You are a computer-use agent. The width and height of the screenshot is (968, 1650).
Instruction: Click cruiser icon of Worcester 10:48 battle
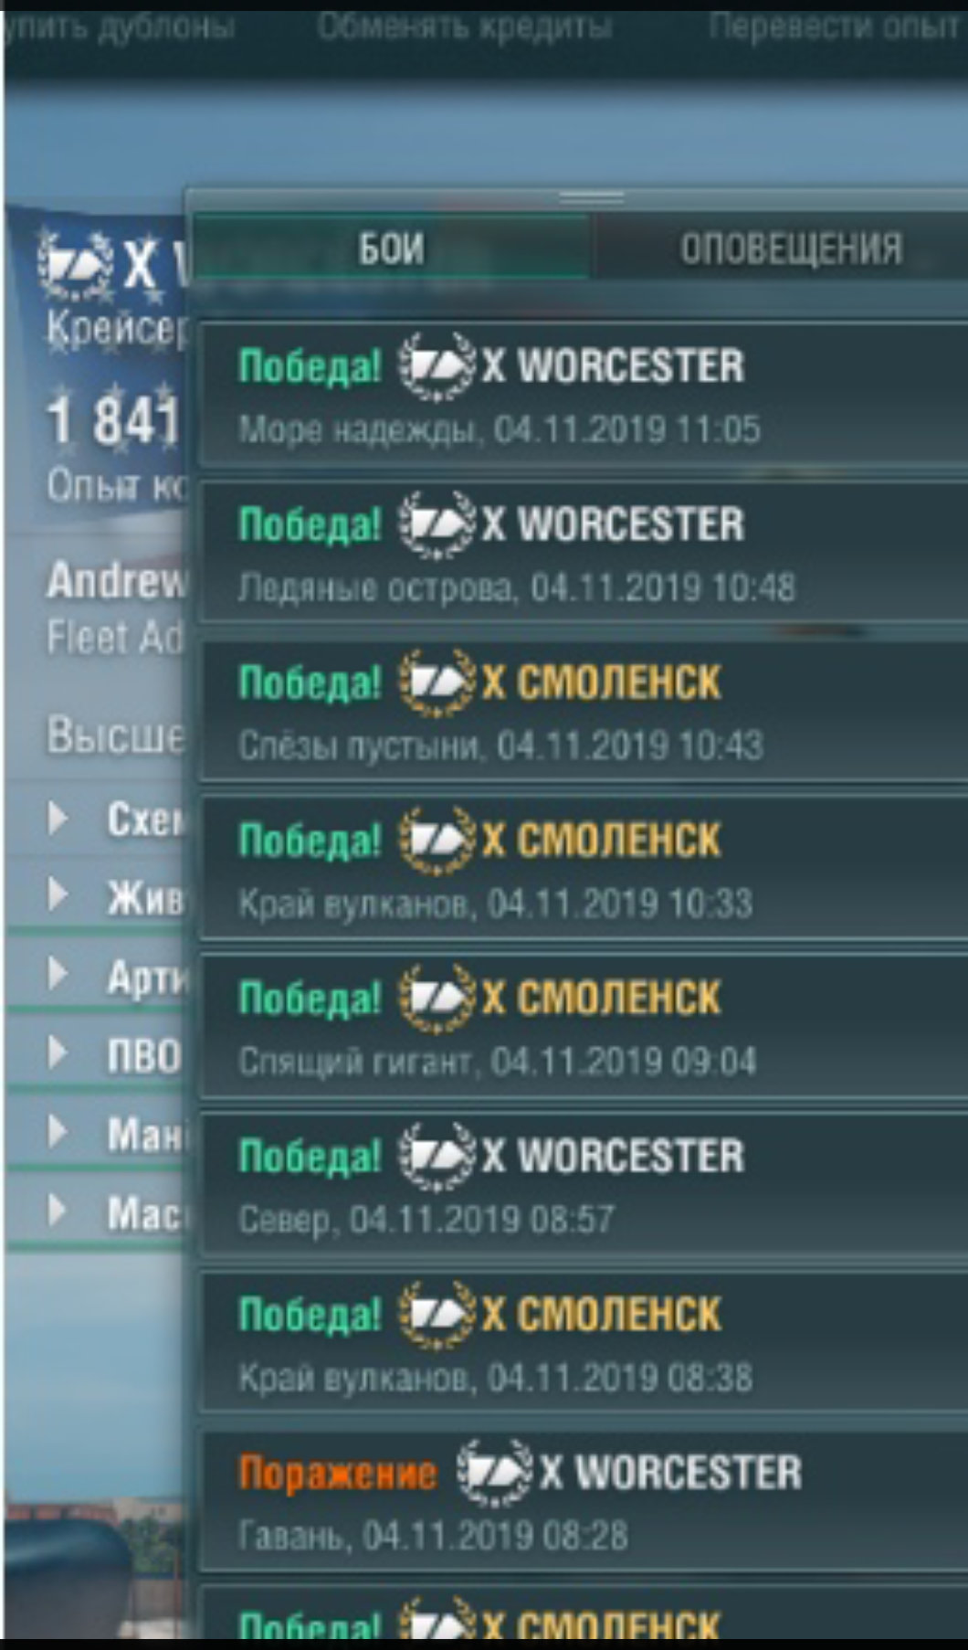tap(437, 525)
